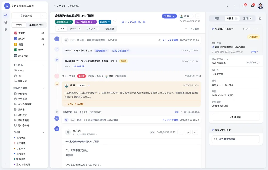The width and height of the screenshot is (268, 170).
Task: Open ticket more options ellipsis
Action: [x=198, y=16]
